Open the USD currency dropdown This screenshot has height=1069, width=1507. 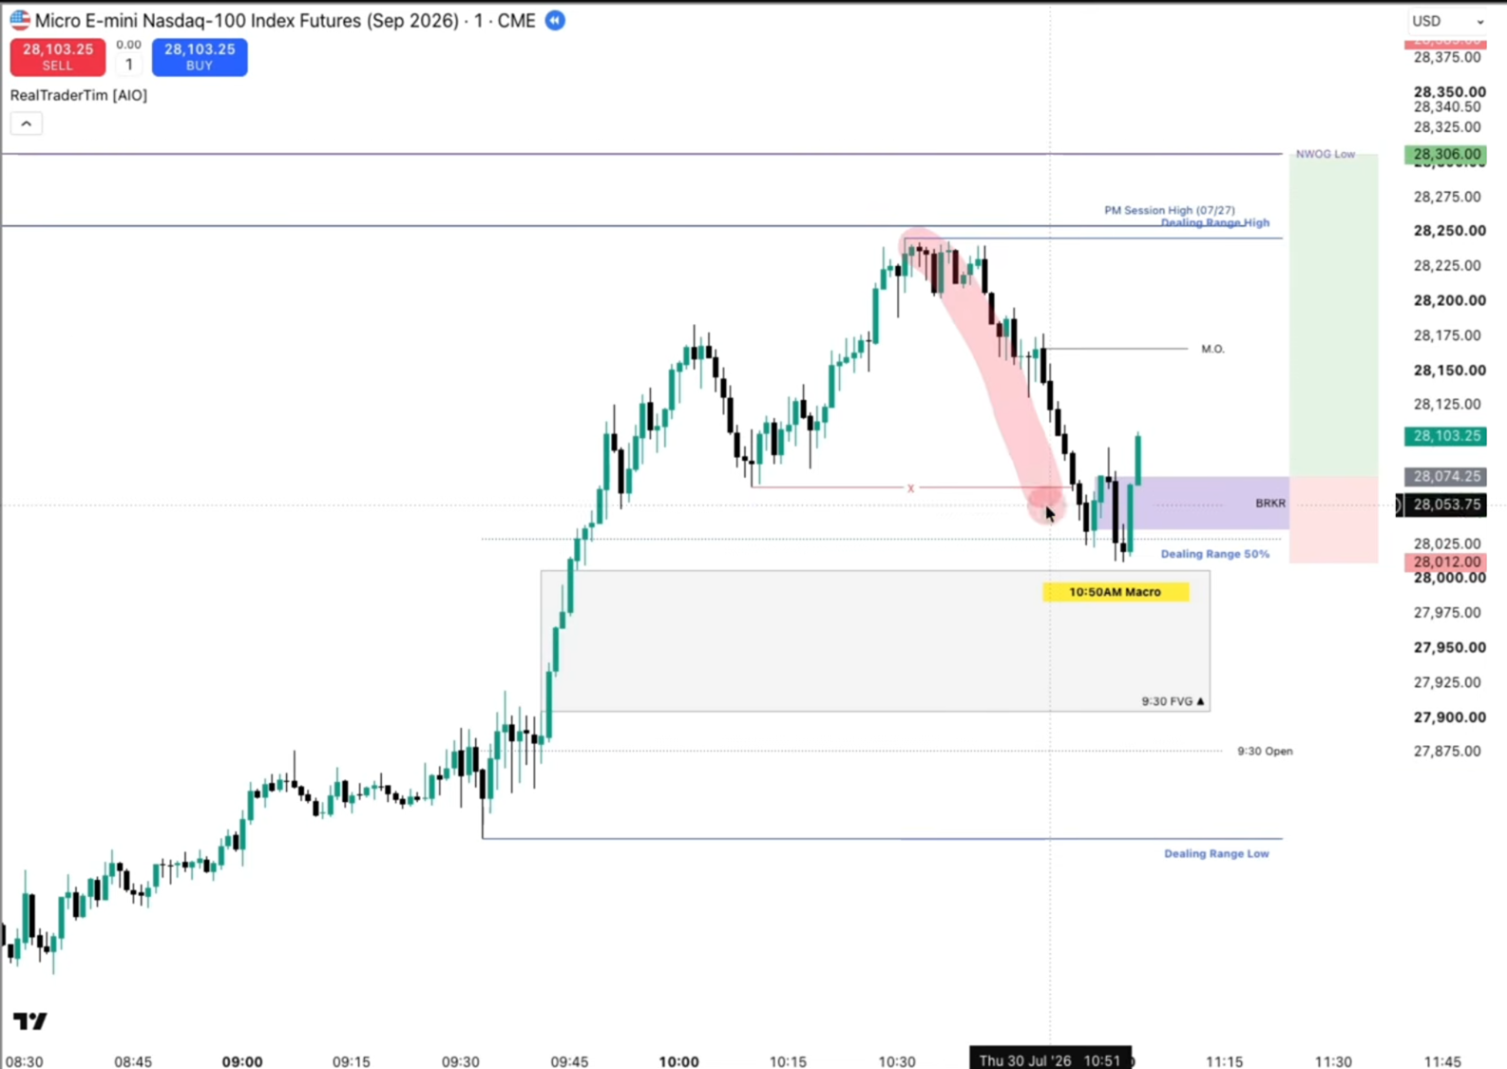[x=1447, y=21]
